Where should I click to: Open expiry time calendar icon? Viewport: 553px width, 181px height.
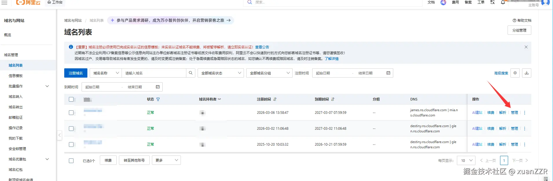158,87
